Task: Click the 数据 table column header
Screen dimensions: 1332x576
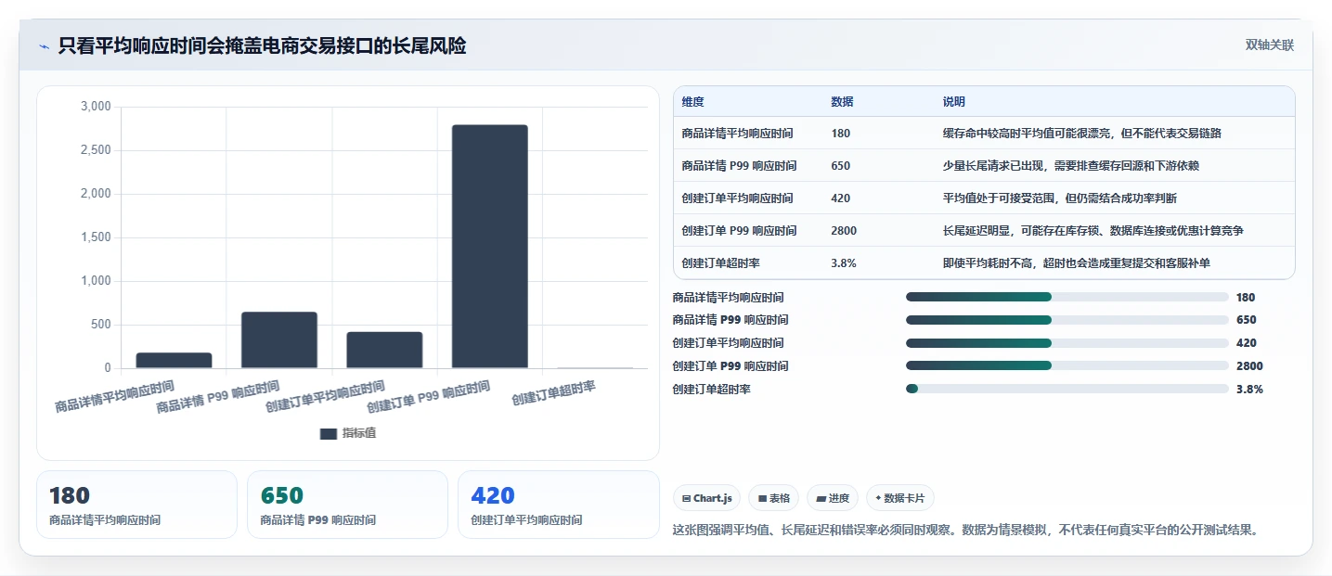Action: (842, 102)
